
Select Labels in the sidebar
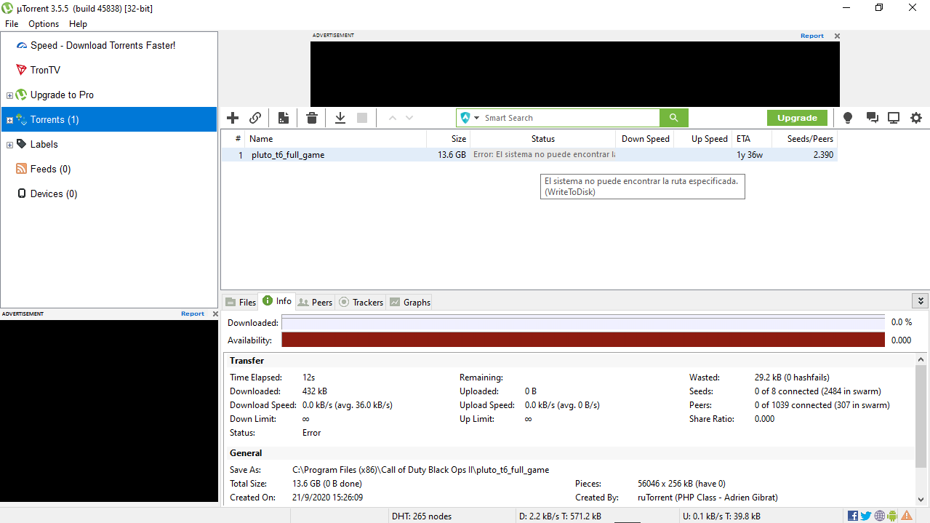pos(44,144)
